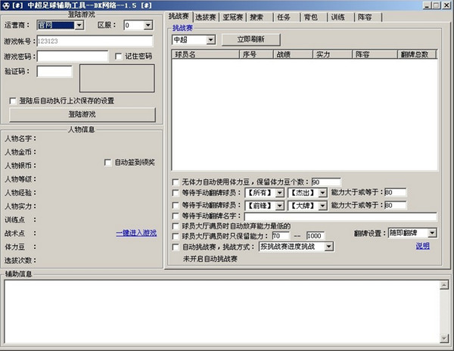
Task: Click the 球员名 column header
Action: (x=206, y=54)
